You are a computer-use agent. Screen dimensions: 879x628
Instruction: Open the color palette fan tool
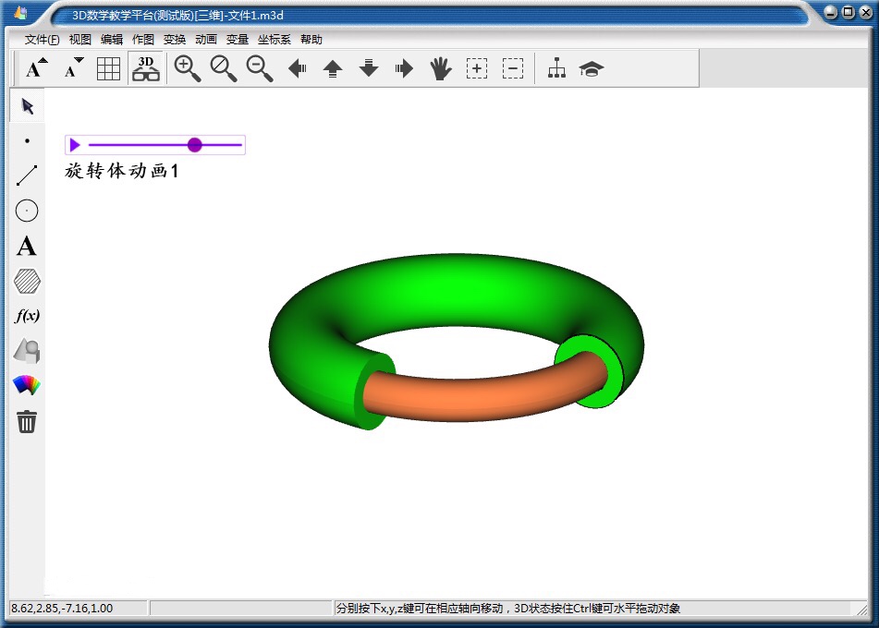click(27, 385)
